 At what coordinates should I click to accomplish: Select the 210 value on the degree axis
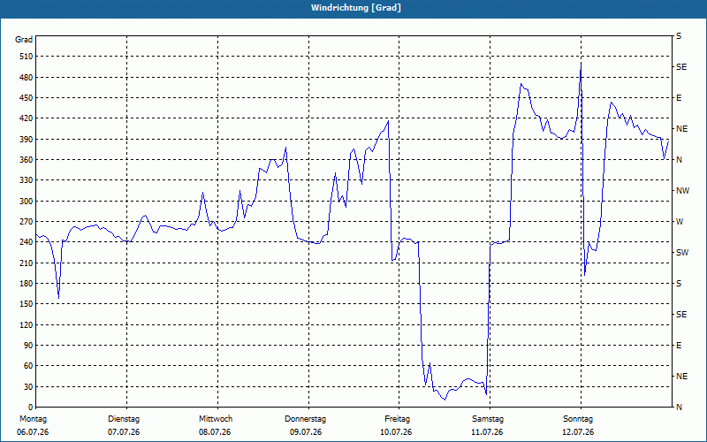tap(27, 263)
